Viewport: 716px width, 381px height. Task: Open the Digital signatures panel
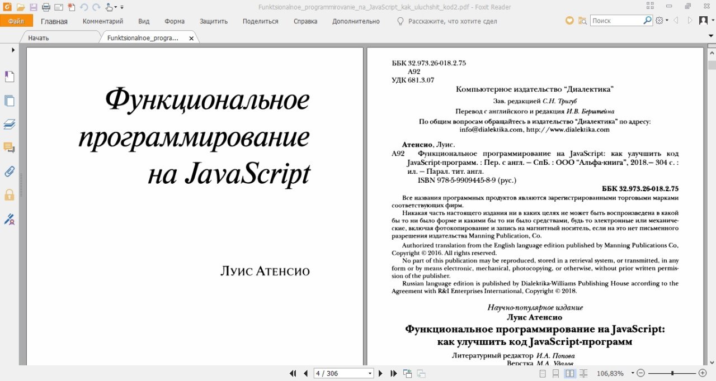(10, 218)
